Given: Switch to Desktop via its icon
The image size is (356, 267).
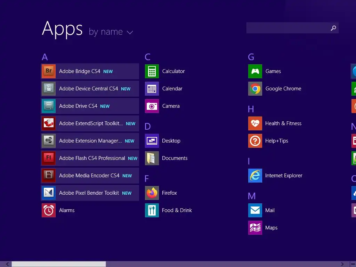Looking at the screenshot, I should (152, 141).
